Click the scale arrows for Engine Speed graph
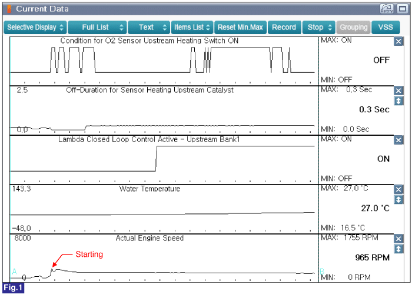 click(x=398, y=249)
